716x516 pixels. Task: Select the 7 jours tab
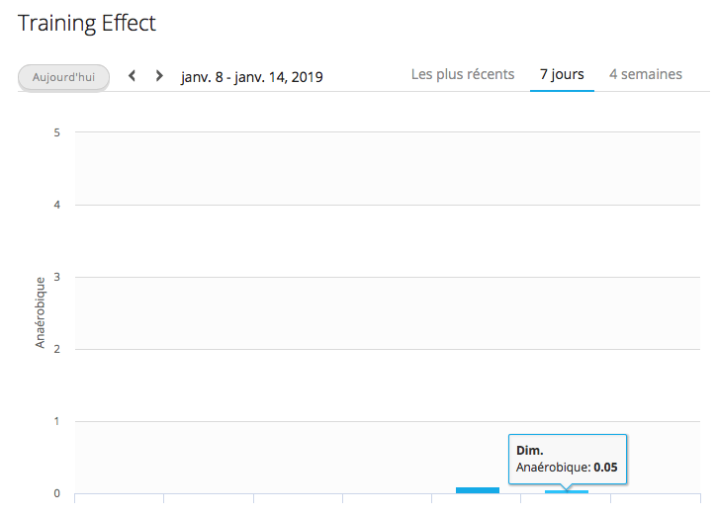click(562, 74)
